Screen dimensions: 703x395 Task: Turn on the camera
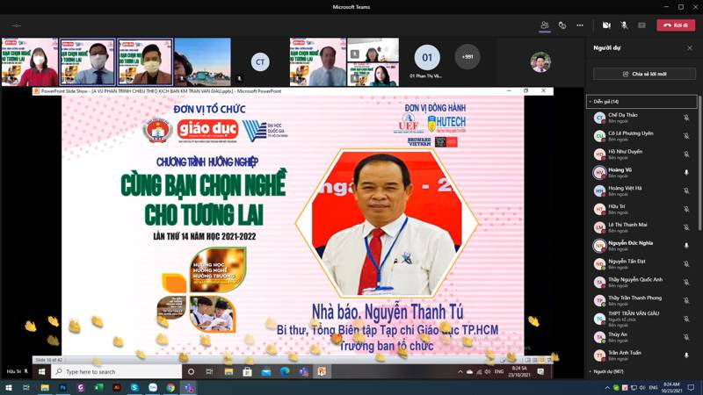click(x=606, y=25)
